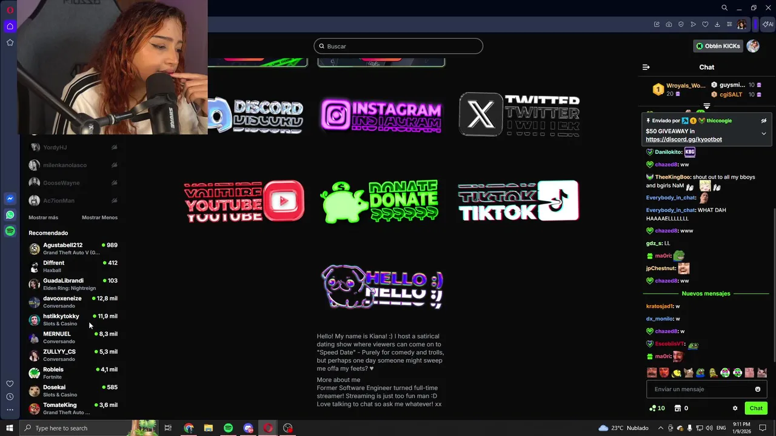
Task: Open the Kick user profile avatar
Action: click(753, 46)
